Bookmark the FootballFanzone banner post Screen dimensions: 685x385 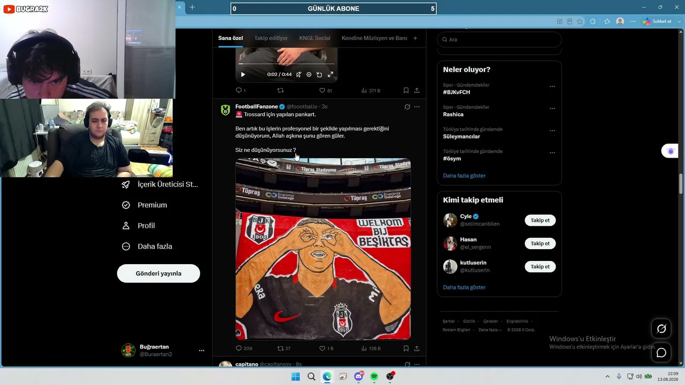coord(406,348)
